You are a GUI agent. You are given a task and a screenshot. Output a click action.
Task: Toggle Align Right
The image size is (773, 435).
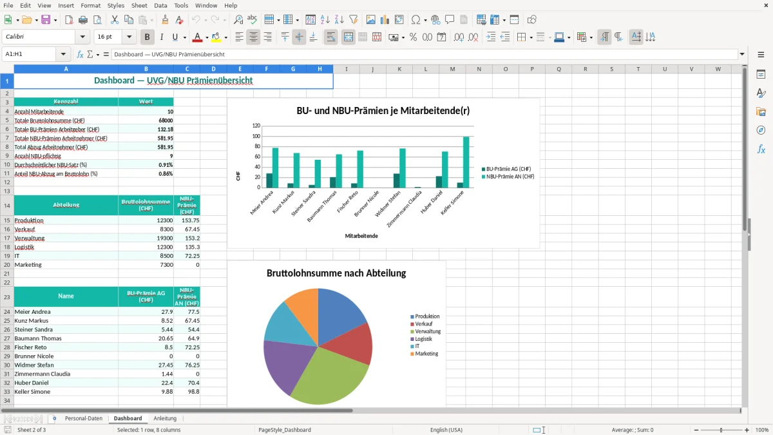[x=267, y=37]
